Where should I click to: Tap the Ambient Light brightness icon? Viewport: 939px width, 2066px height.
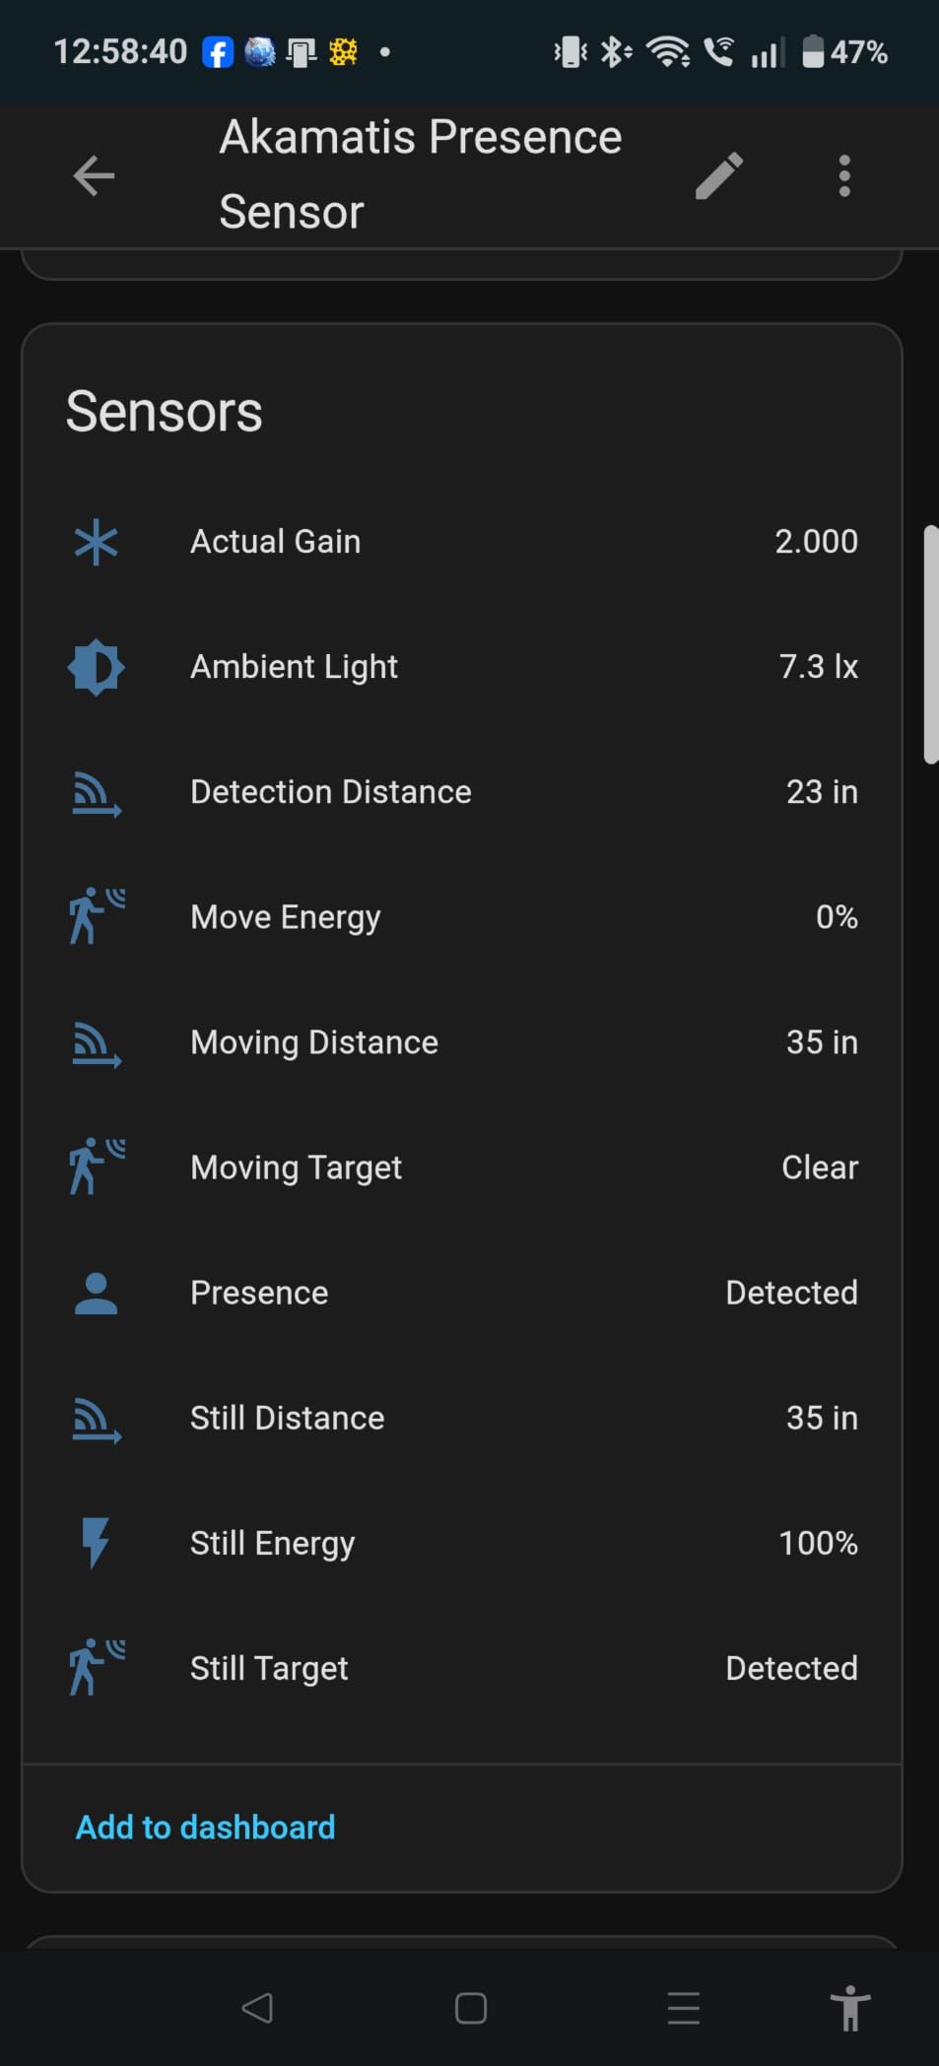click(x=96, y=667)
